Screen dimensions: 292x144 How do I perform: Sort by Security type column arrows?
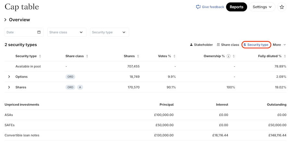point(40,56)
